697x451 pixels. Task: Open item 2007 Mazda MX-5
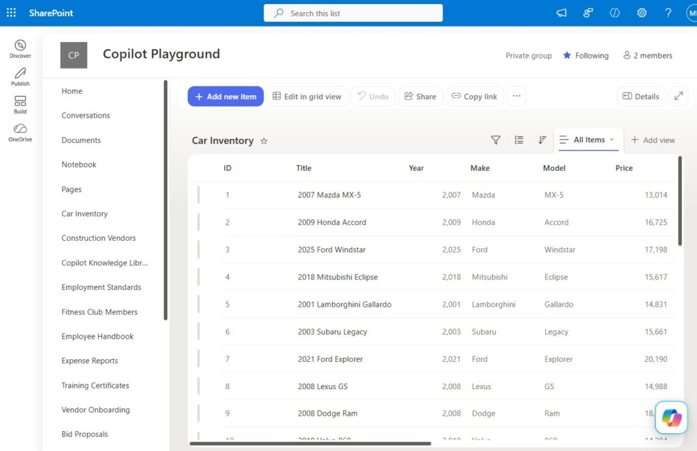[329, 195]
